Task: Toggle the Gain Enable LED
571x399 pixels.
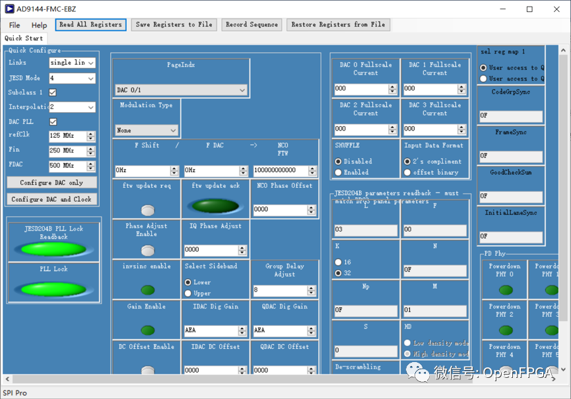Action: click(x=147, y=330)
